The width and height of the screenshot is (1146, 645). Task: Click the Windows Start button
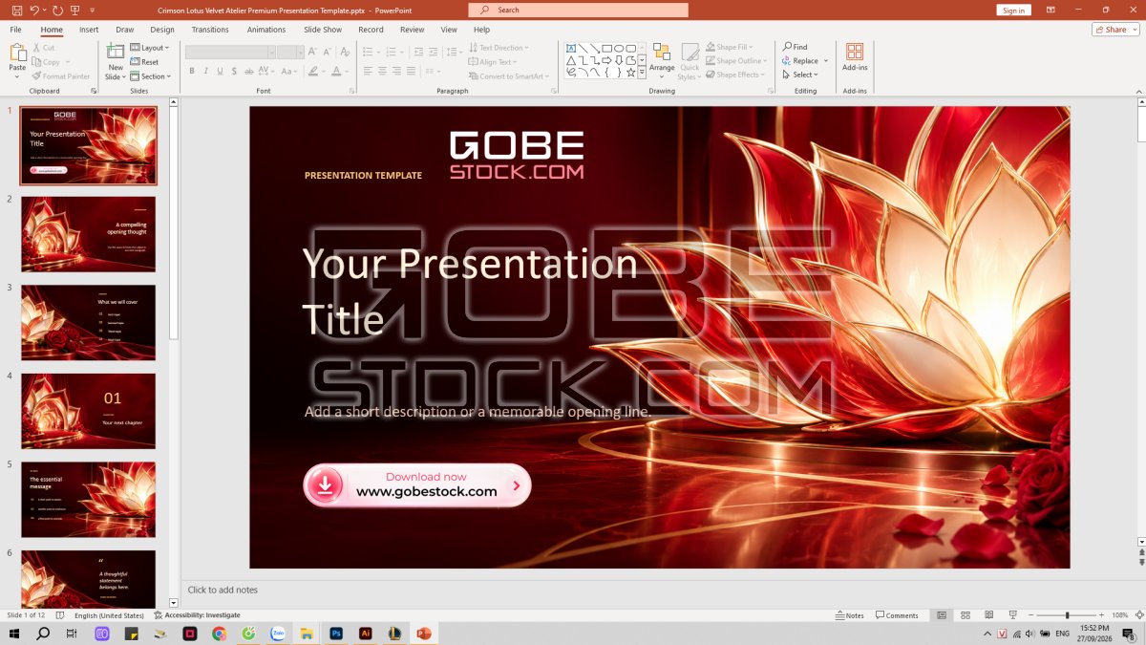point(14,634)
